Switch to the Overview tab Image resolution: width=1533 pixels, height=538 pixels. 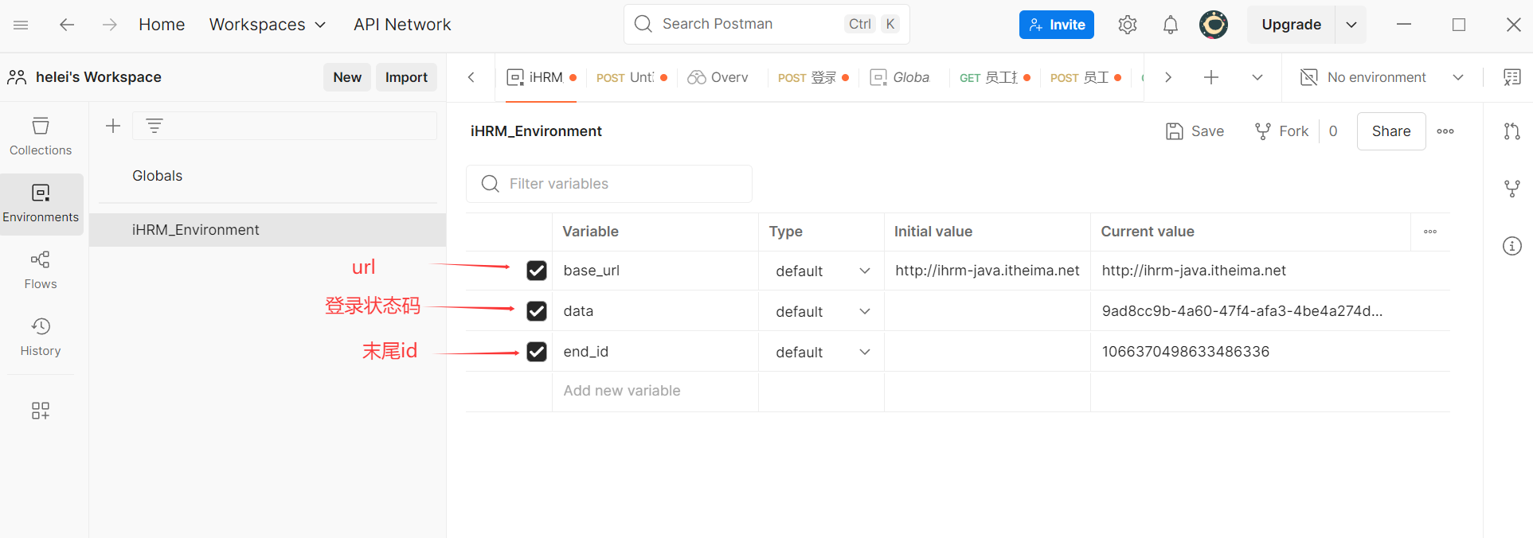718,77
